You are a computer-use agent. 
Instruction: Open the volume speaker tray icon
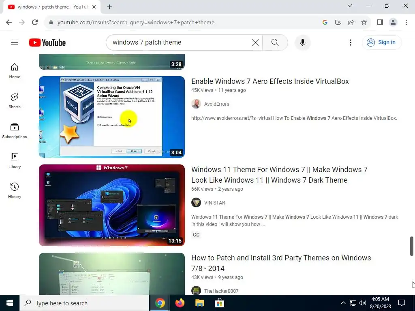pos(363,303)
